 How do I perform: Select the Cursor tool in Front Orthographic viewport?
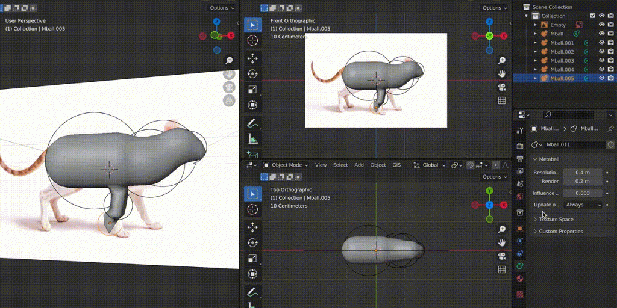pyautogui.click(x=252, y=40)
